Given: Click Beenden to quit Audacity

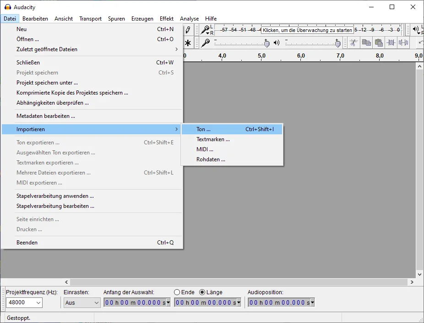Looking at the screenshot, I should (x=27, y=243).
